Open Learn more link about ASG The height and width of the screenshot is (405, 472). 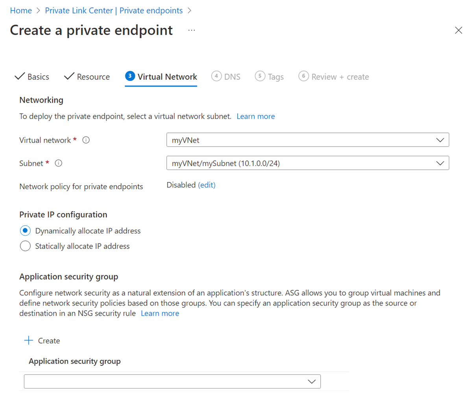click(160, 313)
